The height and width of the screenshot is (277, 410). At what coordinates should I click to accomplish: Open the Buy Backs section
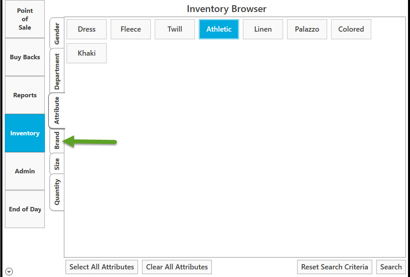[25, 57]
